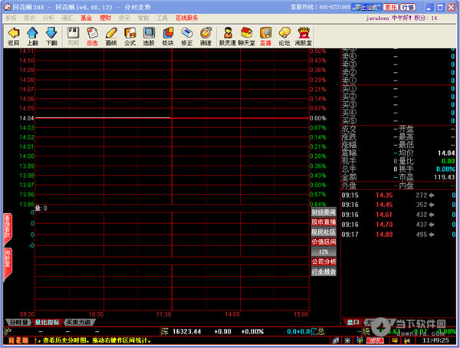Open the 自选 watchlist icon

pos(92,36)
